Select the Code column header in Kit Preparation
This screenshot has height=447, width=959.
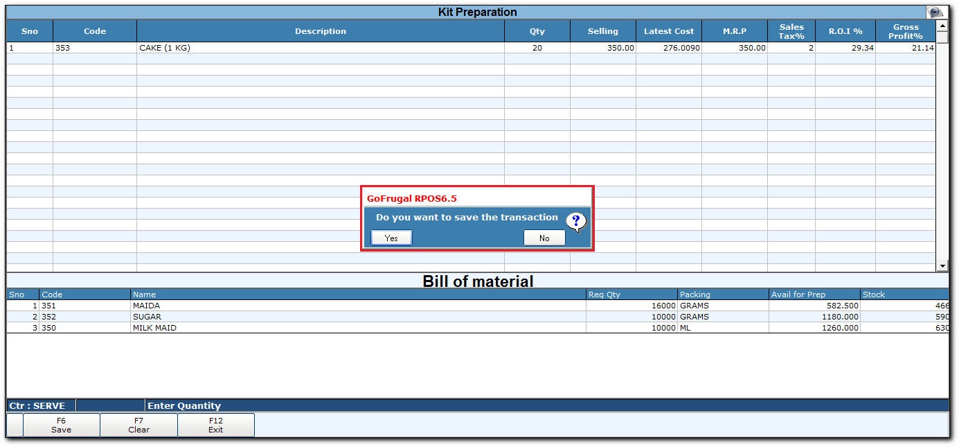tap(95, 31)
